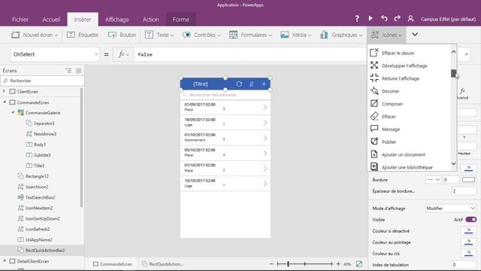
Task: Open the help question mark icon
Action: click(x=357, y=19)
